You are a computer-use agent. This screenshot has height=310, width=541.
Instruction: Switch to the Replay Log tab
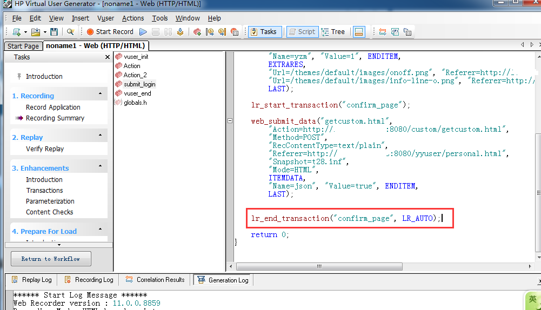pos(32,280)
